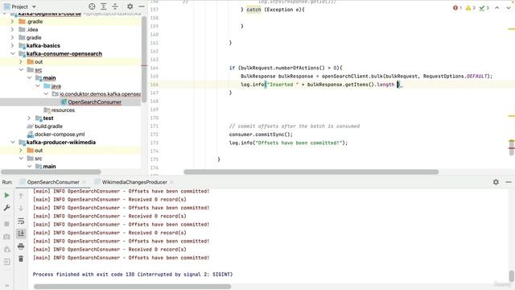Screen dimensions: 515x290
Task: Rerun OpenSearchConsumer with green play icon
Action: point(6,195)
